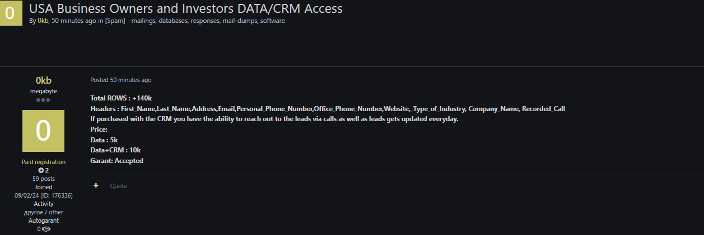Click the Autogarant handshake icon
This screenshot has width=704, height=235.
click(x=46, y=229)
